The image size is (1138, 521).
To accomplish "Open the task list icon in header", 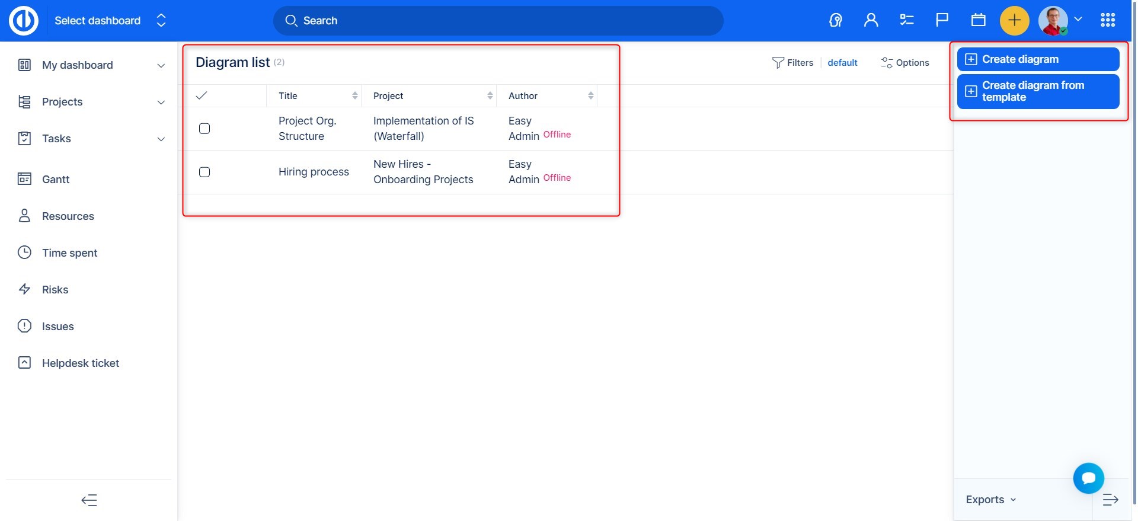I will pyautogui.click(x=906, y=21).
